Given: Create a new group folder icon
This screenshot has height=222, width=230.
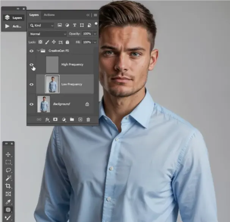Looking at the screenshot, I should tap(72, 120).
